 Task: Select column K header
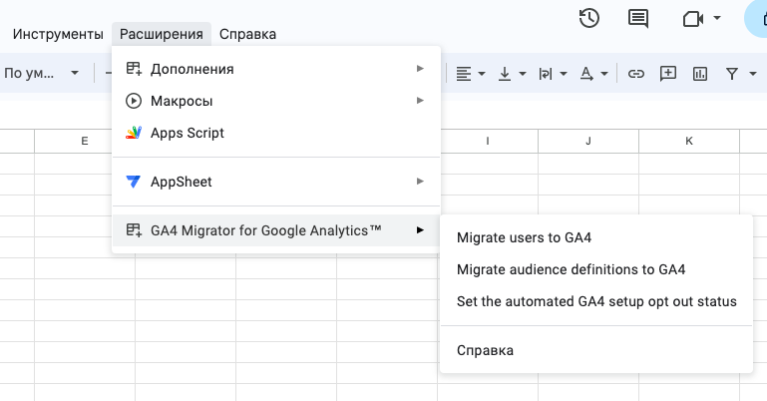coord(689,142)
